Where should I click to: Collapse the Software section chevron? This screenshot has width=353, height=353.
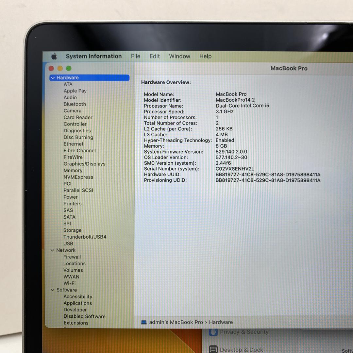tap(52, 290)
